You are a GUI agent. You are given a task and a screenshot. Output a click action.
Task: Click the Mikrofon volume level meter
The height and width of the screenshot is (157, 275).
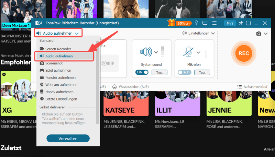click(206, 52)
